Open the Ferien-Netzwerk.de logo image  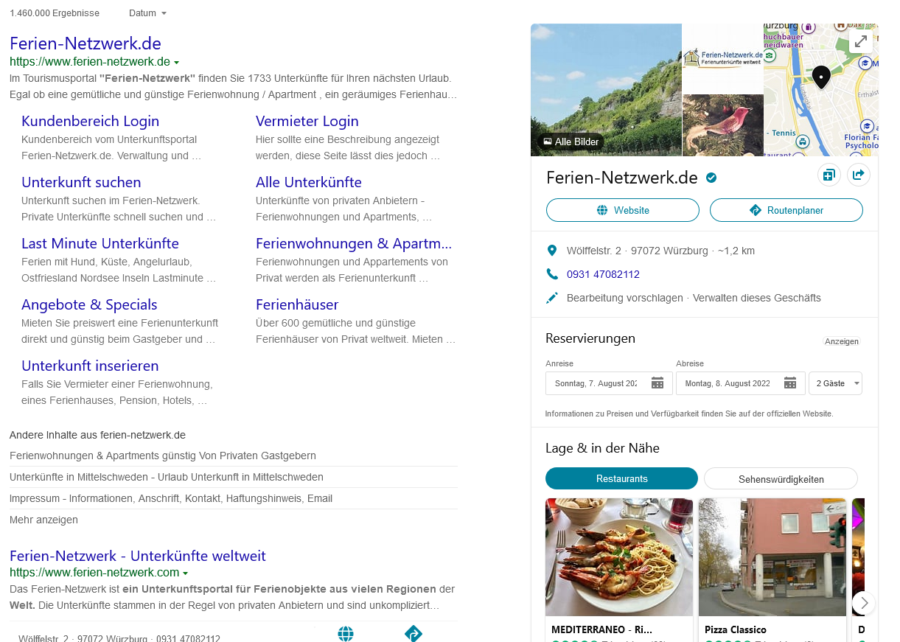pos(723,58)
